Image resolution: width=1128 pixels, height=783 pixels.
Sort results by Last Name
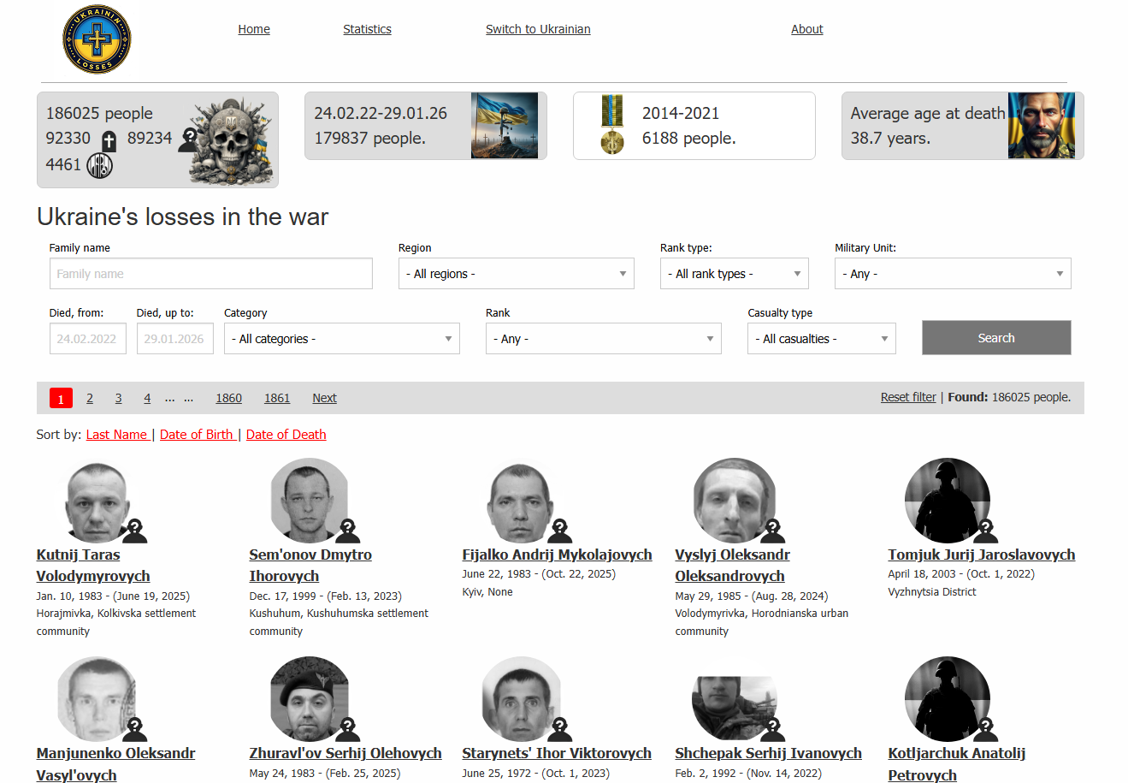117,435
